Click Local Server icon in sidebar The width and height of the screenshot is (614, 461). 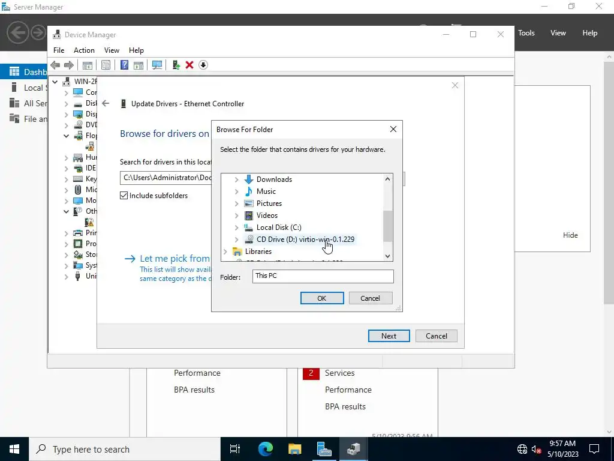pos(14,88)
